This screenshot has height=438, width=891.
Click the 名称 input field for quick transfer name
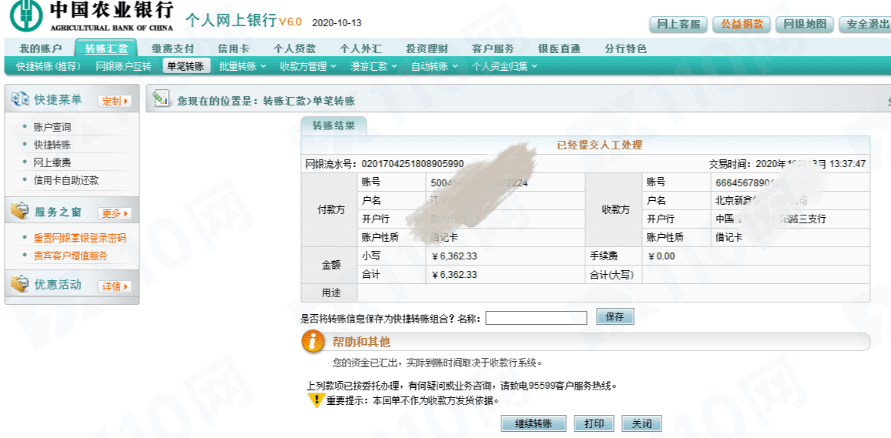pos(536,318)
